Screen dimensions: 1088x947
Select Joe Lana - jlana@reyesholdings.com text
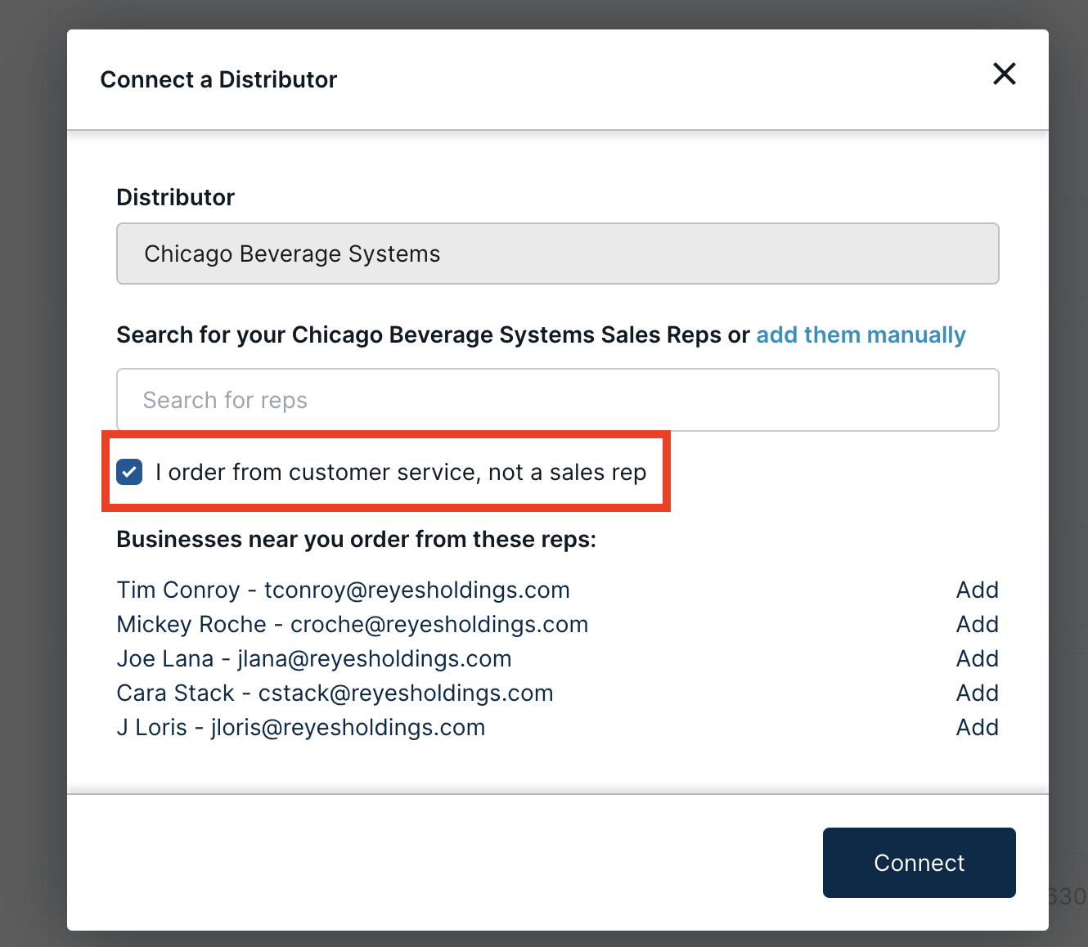pyautogui.click(x=314, y=658)
